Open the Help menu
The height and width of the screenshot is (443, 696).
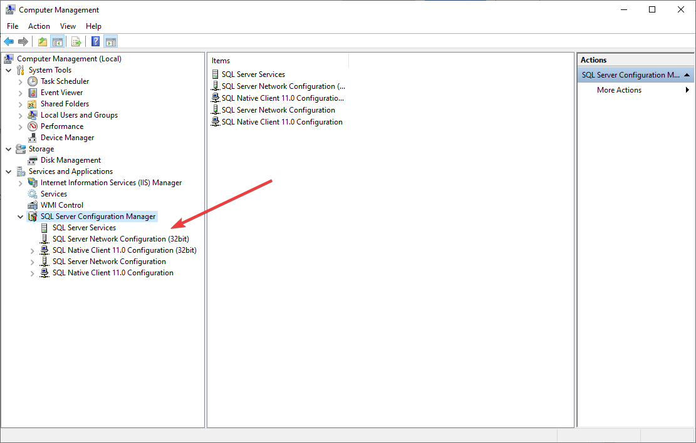tap(93, 26)
